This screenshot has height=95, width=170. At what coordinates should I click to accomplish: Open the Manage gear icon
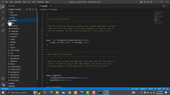(3, 84)
